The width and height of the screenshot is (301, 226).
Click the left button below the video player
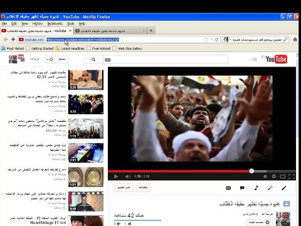(124, 188)
